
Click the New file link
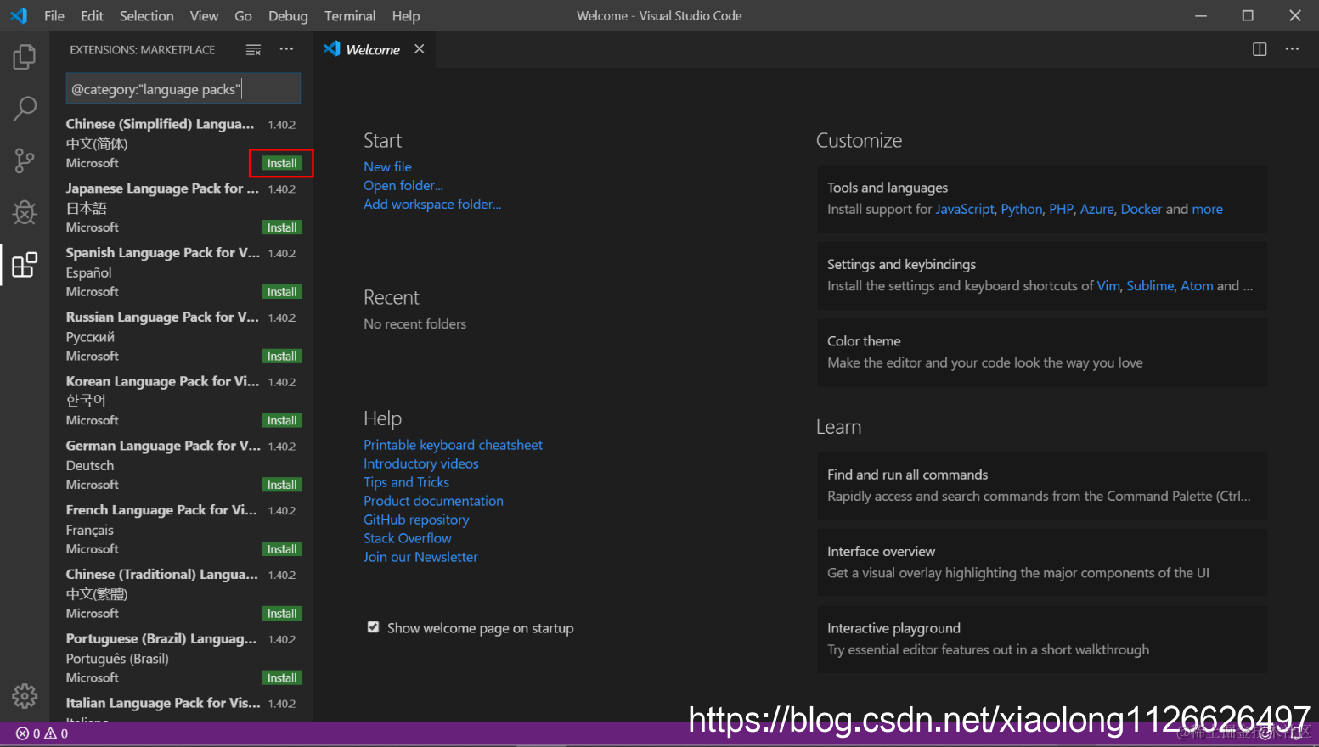[387, 166]
